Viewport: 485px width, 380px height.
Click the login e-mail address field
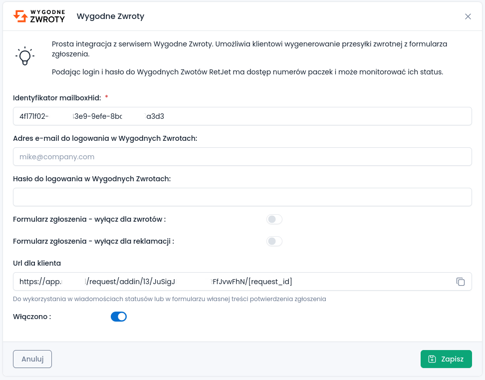click(x=242, y=157)
